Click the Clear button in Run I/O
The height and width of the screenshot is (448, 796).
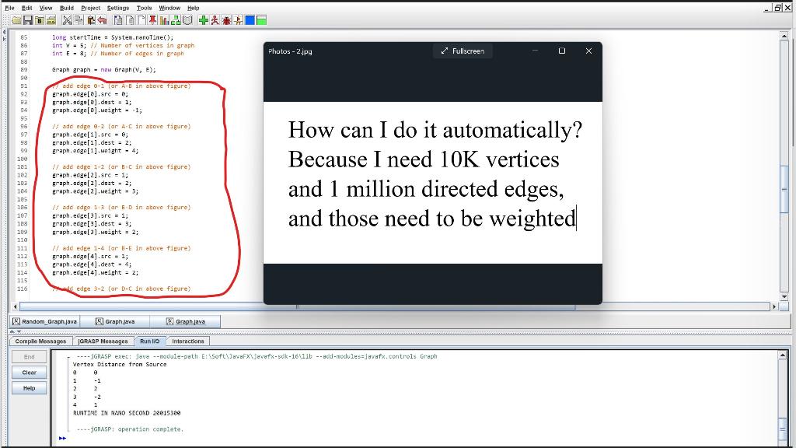pyautogui.click(x=29, y=373)
